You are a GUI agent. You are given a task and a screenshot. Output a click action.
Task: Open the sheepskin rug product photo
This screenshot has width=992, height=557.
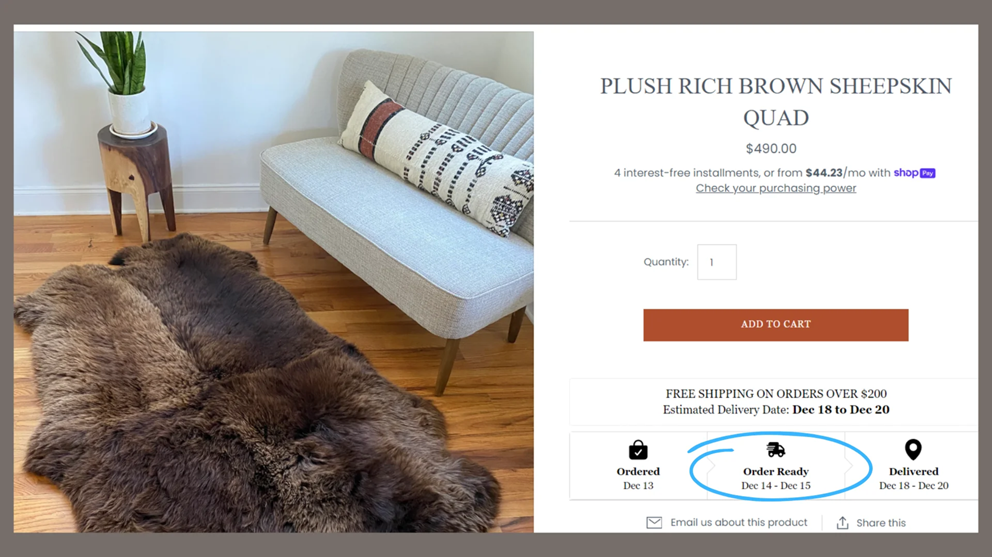274,282
